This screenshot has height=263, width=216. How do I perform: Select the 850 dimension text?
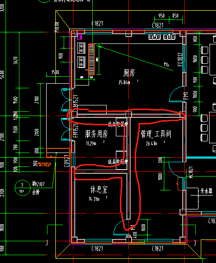[175, 16]
